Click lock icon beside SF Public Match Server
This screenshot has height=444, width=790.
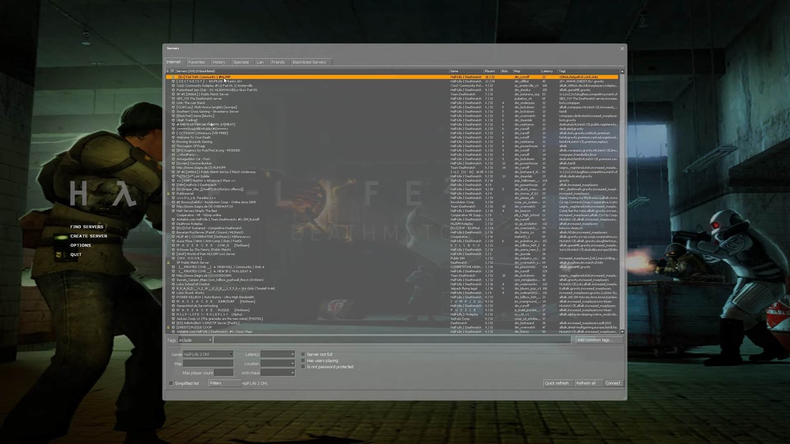[169, 263]
